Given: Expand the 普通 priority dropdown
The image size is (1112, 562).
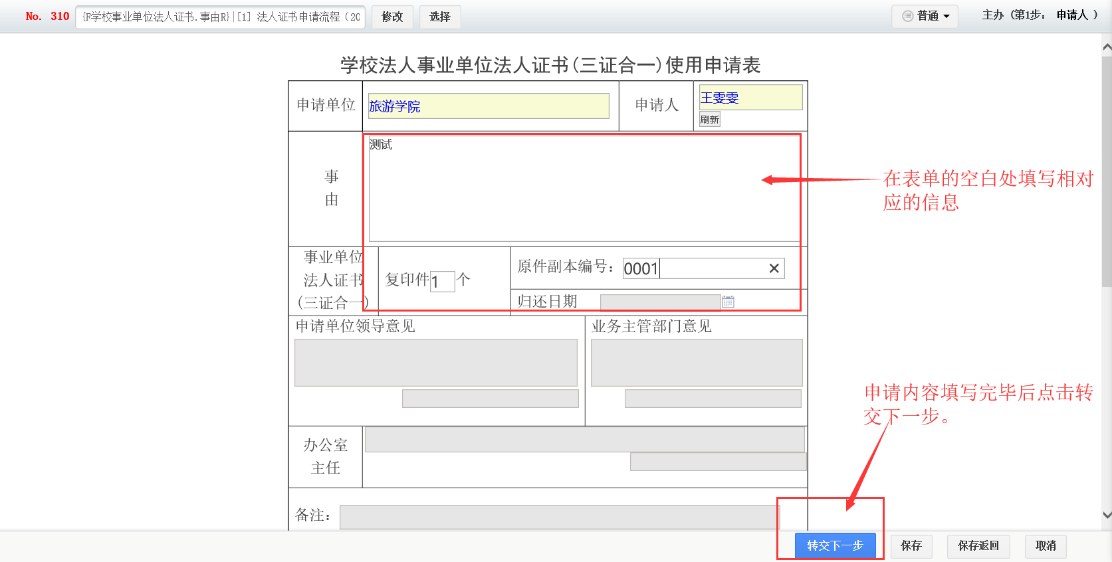Looking at the screenshot, I should [x=925, y=16].
